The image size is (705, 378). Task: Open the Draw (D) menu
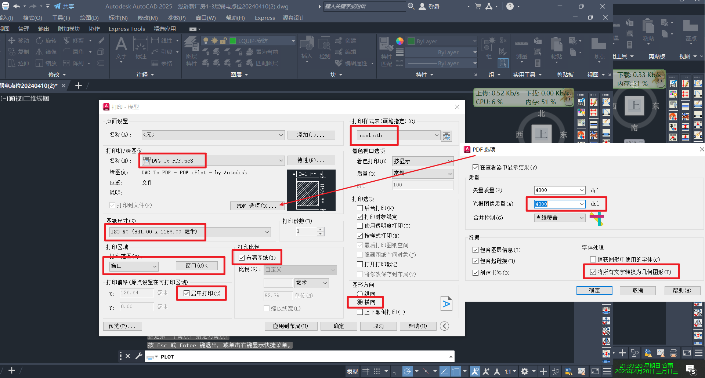[x=89, y=18]
